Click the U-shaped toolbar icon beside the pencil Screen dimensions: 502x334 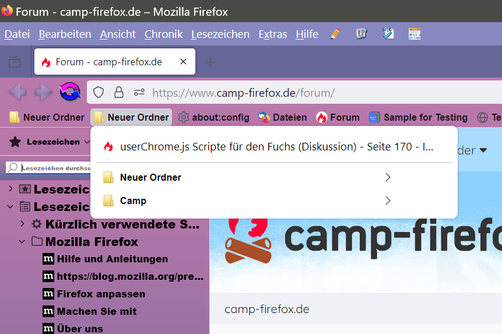point(361,34)
